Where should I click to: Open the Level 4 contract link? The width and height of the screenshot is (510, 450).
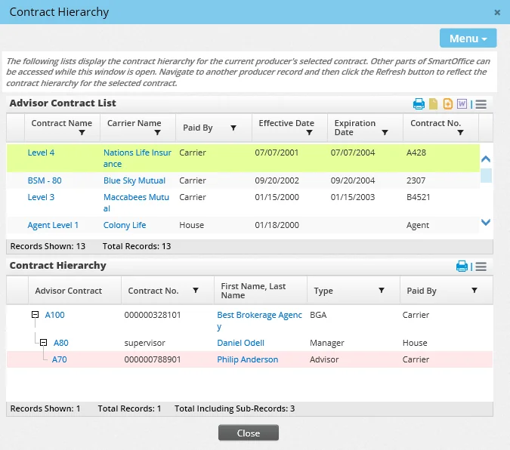click(x=41, y=153)
